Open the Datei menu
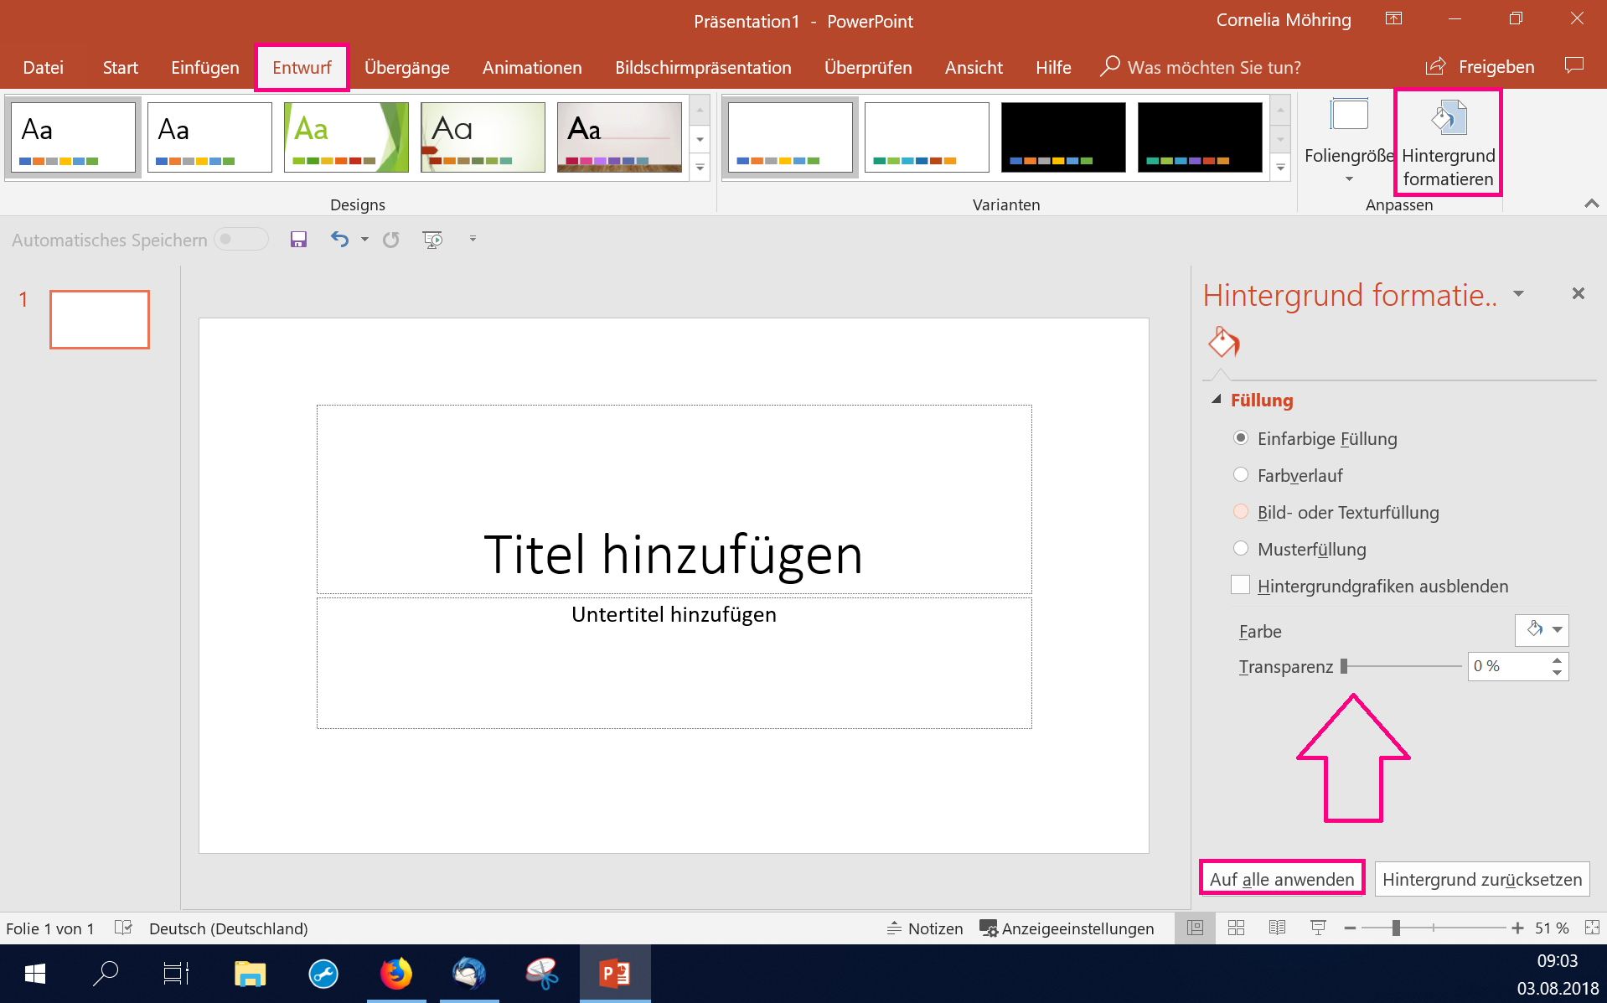This screenshot has width=1607, height=1003. point(44,68)
